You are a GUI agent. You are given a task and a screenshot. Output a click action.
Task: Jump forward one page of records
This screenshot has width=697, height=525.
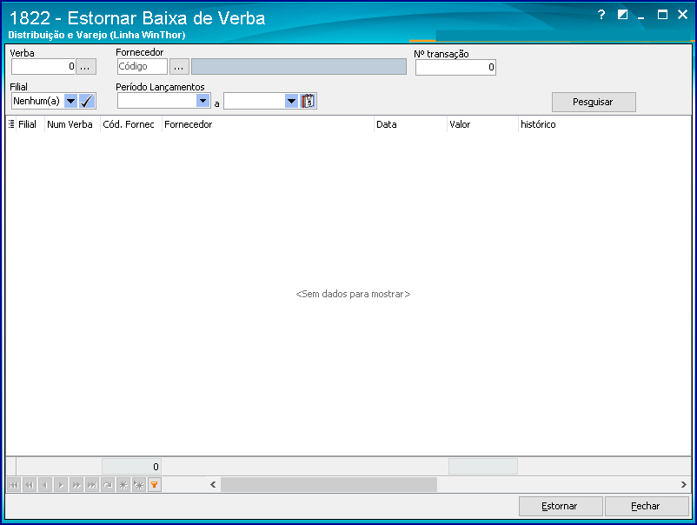point(76,484)
